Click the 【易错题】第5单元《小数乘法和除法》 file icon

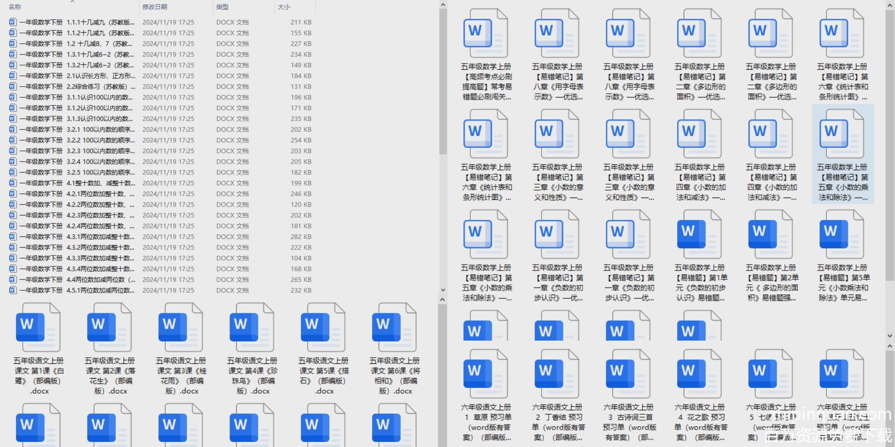pyautogui.click(x=841, y=235)
